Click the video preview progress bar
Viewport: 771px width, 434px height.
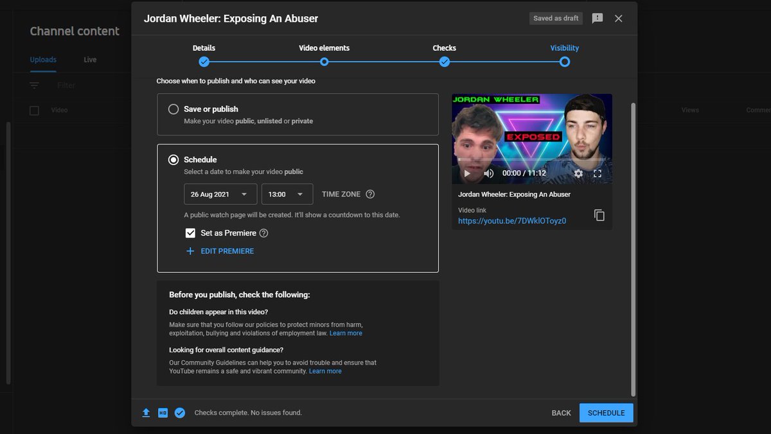click(531, 159)
